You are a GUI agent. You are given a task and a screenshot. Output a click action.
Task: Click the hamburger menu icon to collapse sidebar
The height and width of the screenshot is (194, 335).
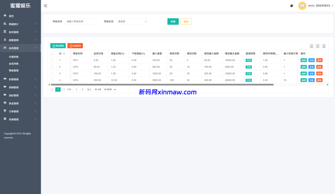coord(45,6)
